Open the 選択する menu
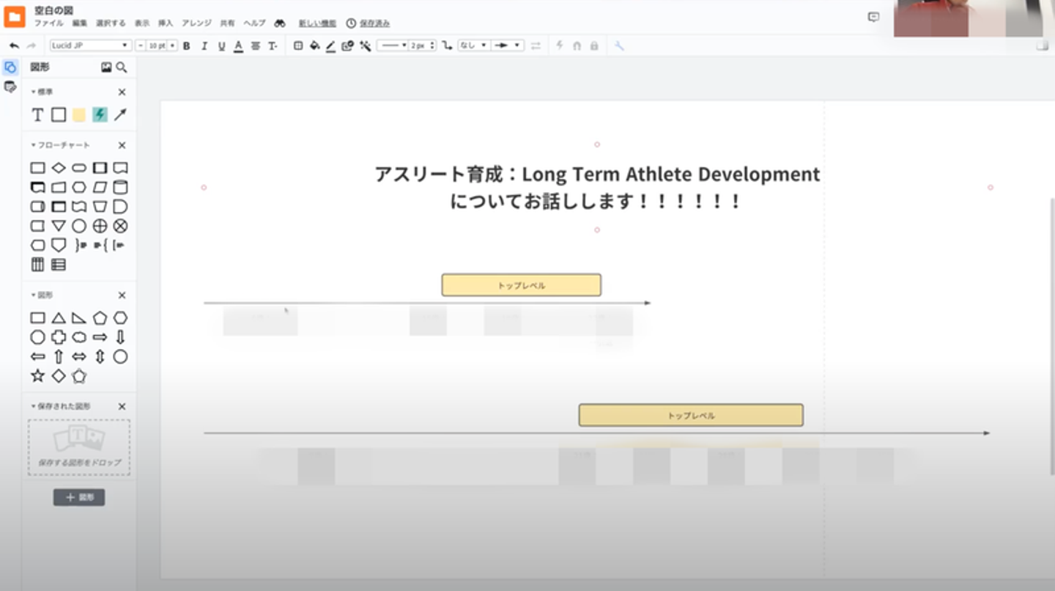This screenshot has height=591, width=1055. (x=111, y=23)
